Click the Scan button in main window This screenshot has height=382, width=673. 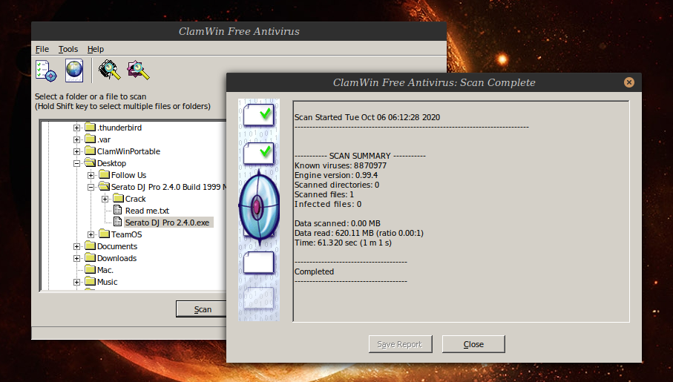(x=202, y=309)
